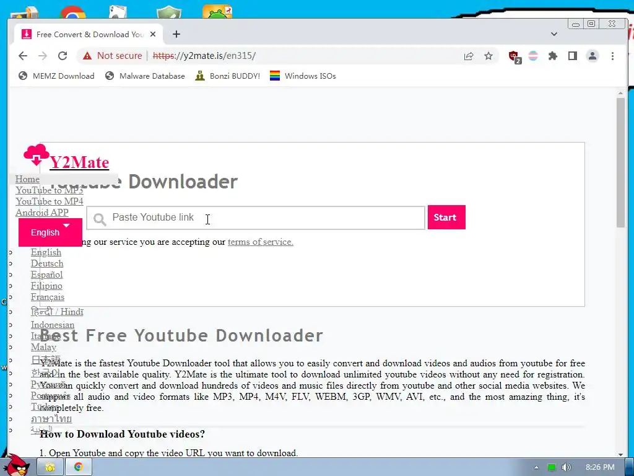Click the green shield desktop icon

click(x=169, y=12)
